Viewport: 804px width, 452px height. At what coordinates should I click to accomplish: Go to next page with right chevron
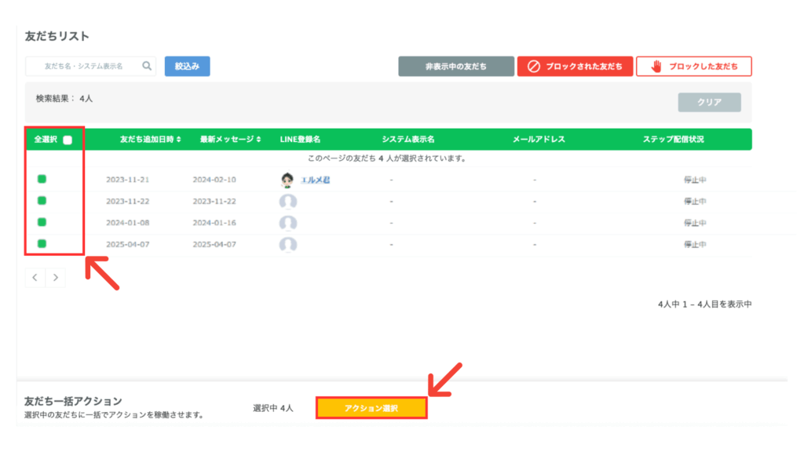click(x=56, y=278)
